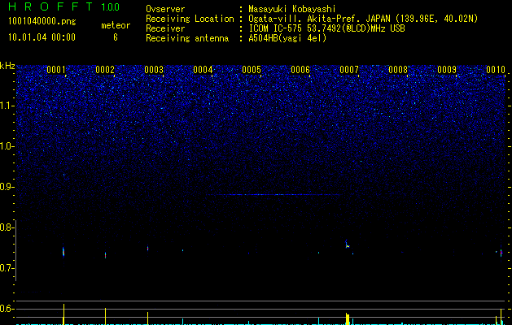Click the 0.9 kHz frequency axis label

click(x=7, y=187)
